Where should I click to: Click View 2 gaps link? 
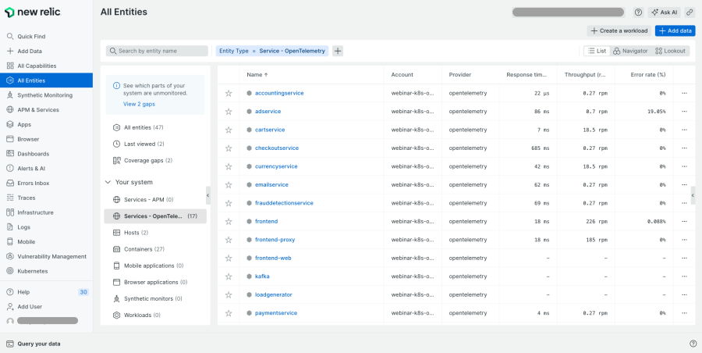point(140,104)
